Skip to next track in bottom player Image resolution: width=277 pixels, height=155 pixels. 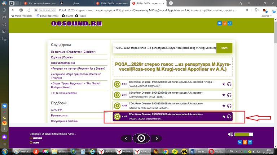click(x=157, y=138)
